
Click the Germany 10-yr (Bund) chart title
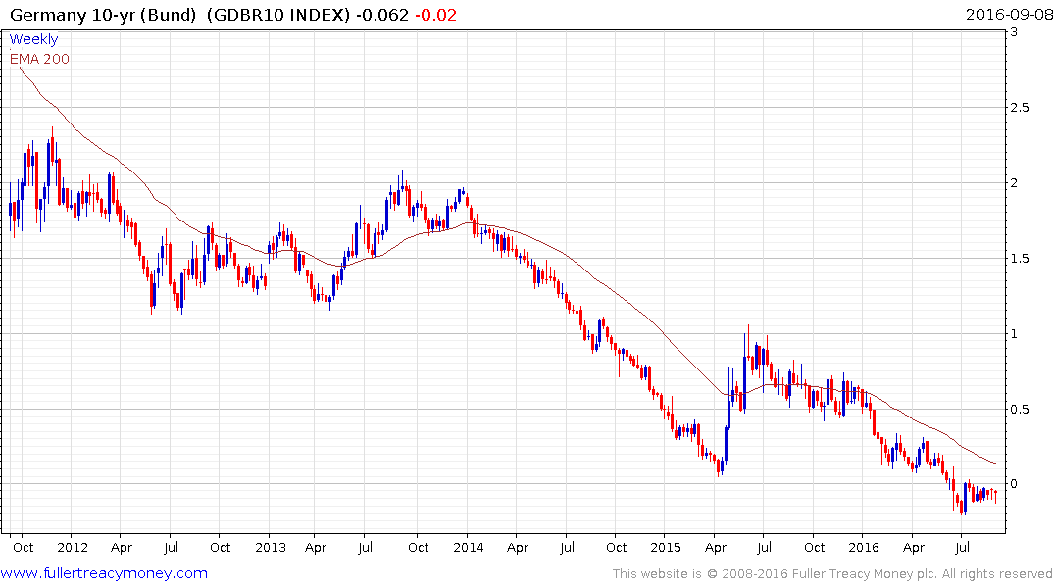(104, 15)
